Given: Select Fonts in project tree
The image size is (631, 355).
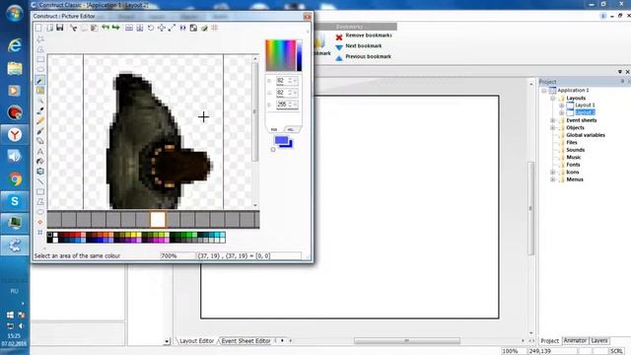Looking at the screenshot, I should click(x=573, y=165).
